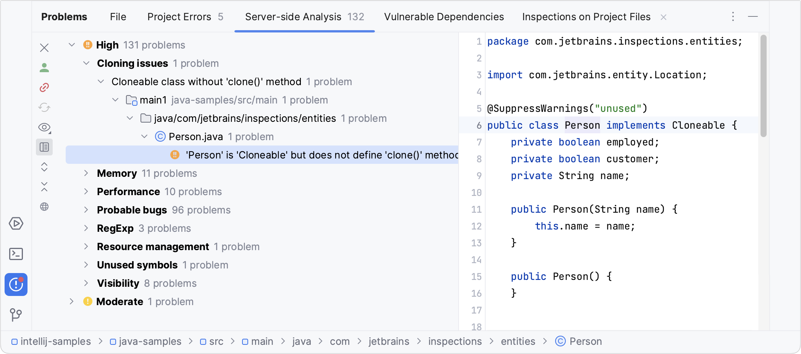
Task: Toggle the editor preview panel icon
Action: click(44, 147)
